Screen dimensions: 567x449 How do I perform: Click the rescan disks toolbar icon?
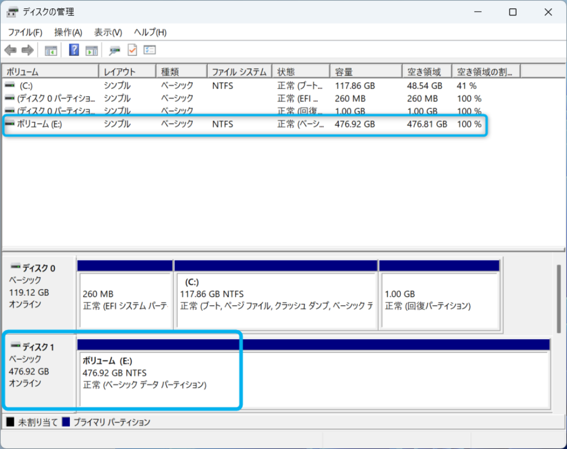[x=115, y=50]
